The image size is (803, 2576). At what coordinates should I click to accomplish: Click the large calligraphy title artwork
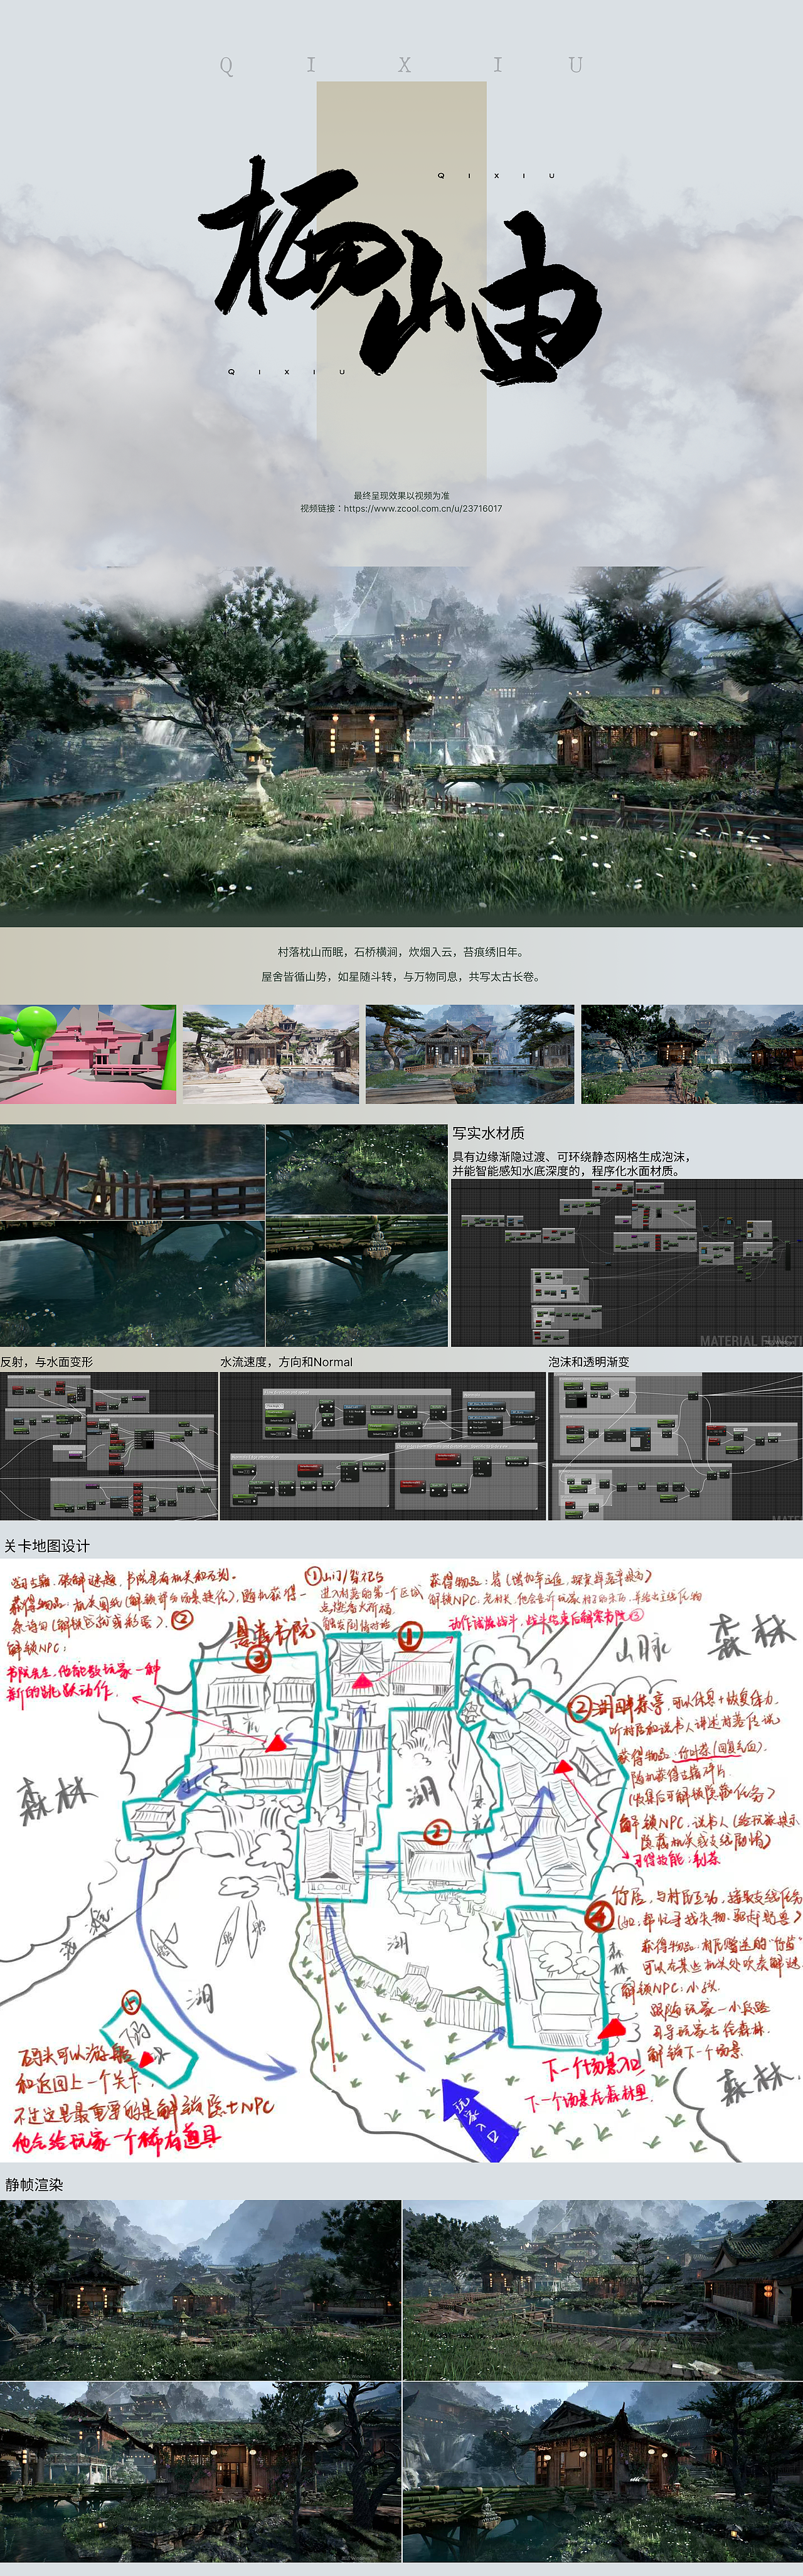click(400, 270)
